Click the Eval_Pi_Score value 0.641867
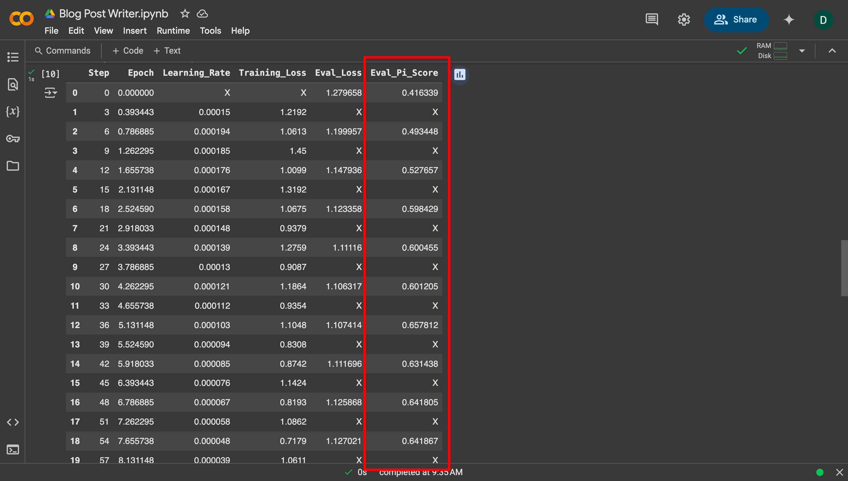This screenshot has width=848, height=481. (420, 441)
